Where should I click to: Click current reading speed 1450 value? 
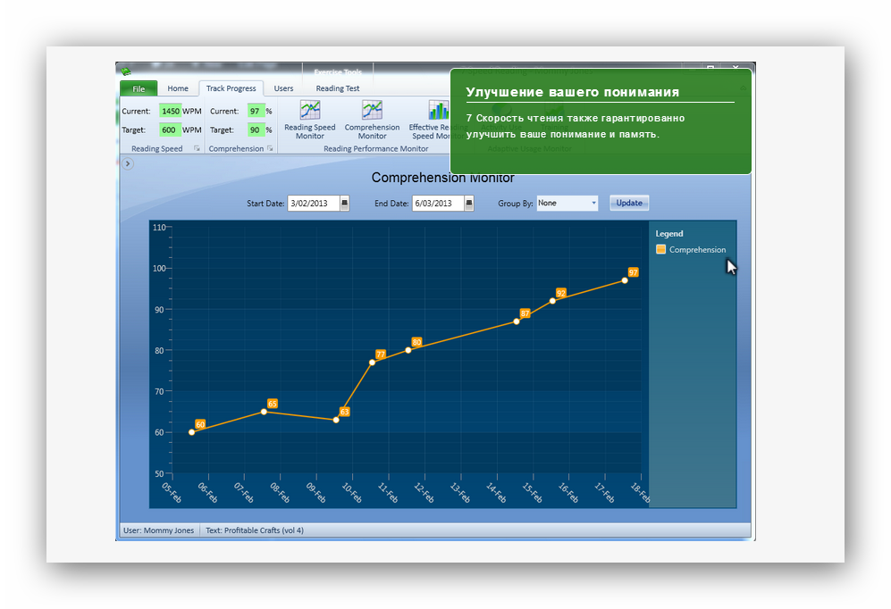point(170,112)
